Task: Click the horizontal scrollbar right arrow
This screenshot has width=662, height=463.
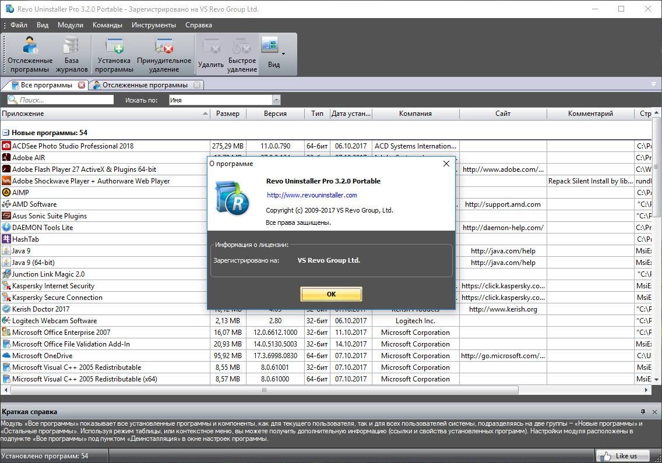Action: pyautogui.click(x=646, y=390)
